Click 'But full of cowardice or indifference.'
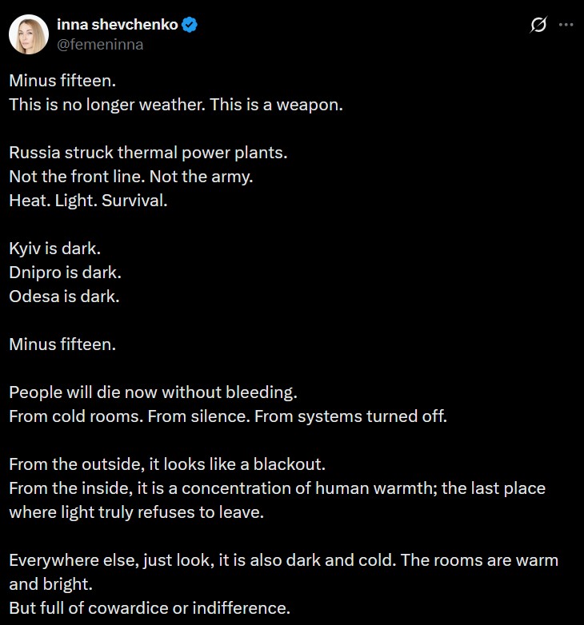The height and width of the screenshot is (625, 584). (149, 607)
